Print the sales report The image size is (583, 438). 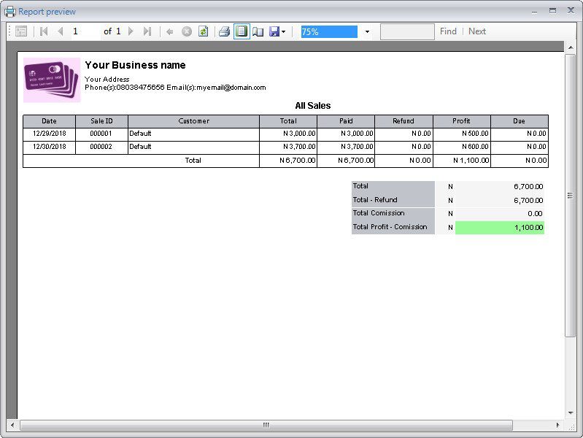224,31
